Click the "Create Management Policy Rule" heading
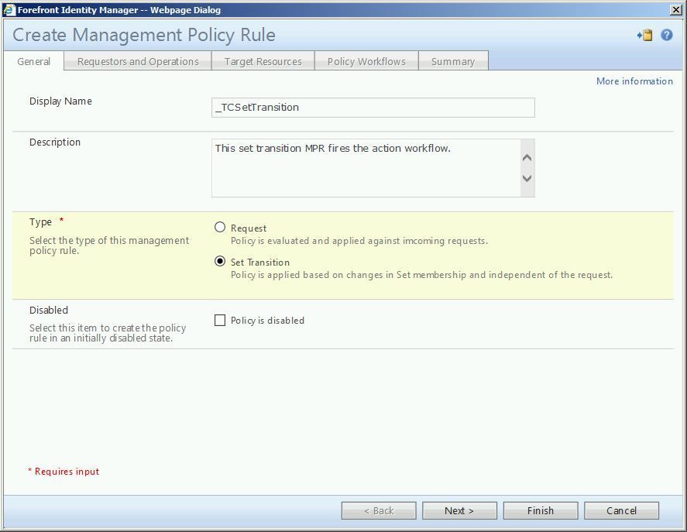The width and height of the screenshot is (687, 532). click(x=144, y=35)
